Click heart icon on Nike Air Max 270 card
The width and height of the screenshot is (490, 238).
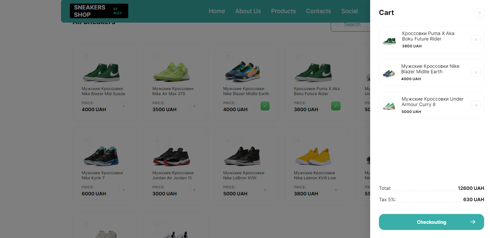[x=157, y=57]
